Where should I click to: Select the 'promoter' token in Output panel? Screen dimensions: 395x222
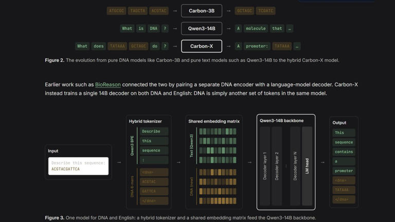(x=344, y=171)
